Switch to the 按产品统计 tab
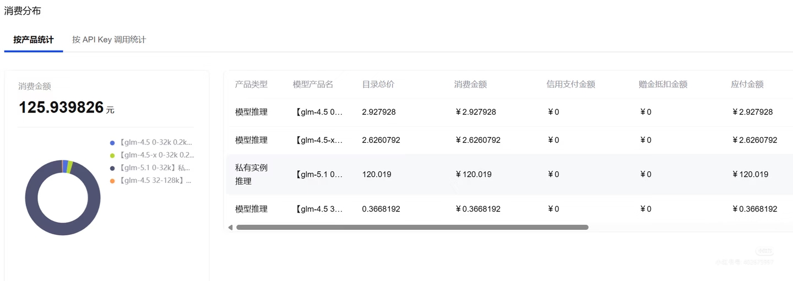This screenshot has width=793, height=281. click(x=34, y=40)
